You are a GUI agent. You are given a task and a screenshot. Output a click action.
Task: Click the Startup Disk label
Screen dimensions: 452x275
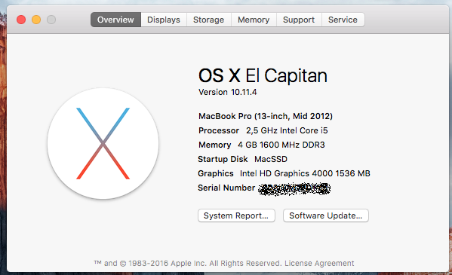223,159
